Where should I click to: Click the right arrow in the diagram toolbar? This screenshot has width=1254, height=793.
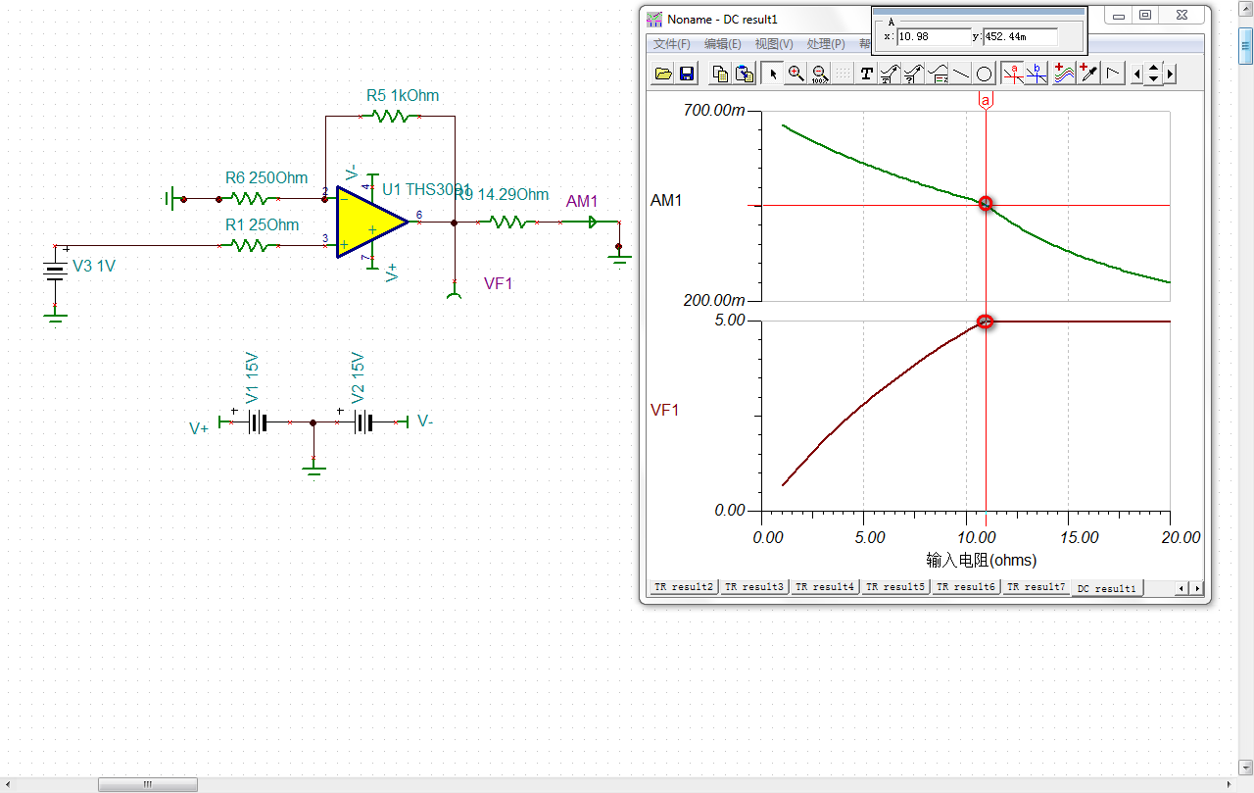coord(1170,74)
